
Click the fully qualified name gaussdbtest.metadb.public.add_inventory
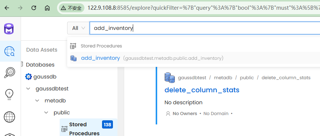tap(173, 58)
